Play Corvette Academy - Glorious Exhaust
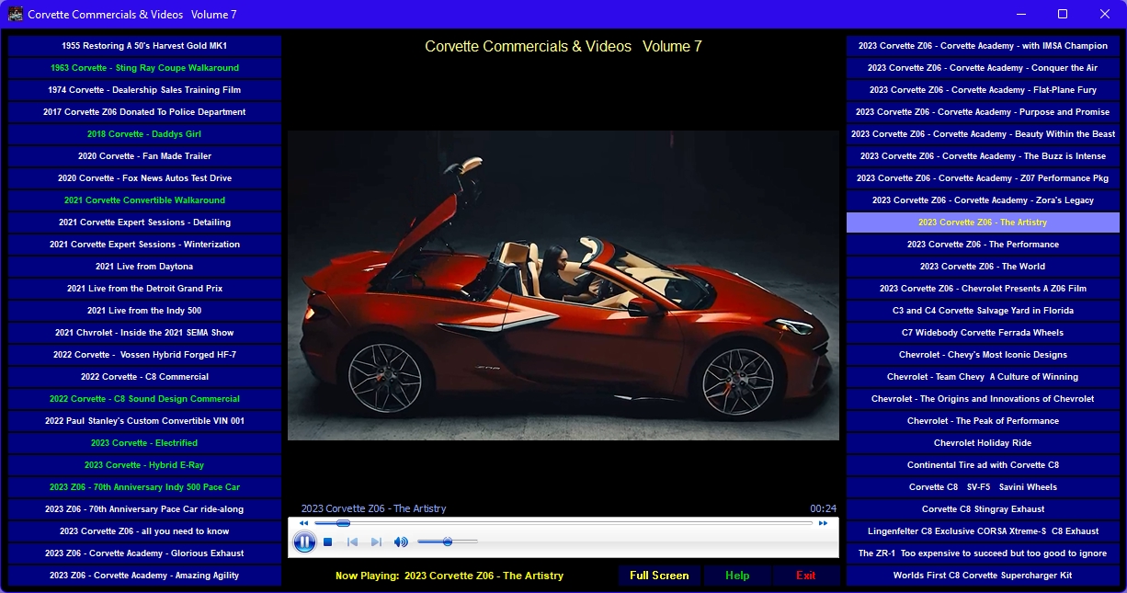The image size is (1127, 593). point(144,553)
